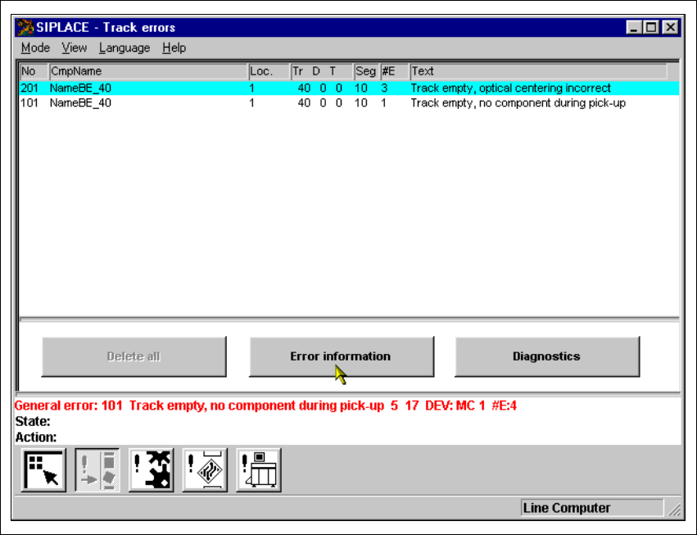Sort by the No column header

click(x=34, y=71)
